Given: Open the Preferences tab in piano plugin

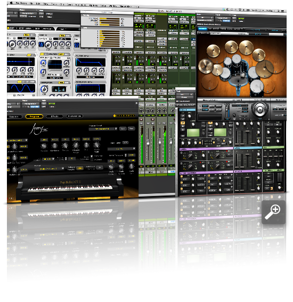Looking at the screenshot, I should (x=75, y=116).
